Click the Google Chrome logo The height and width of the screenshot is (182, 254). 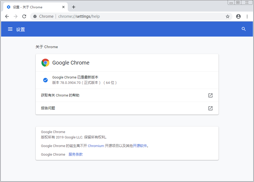click(x=45, y=62)
